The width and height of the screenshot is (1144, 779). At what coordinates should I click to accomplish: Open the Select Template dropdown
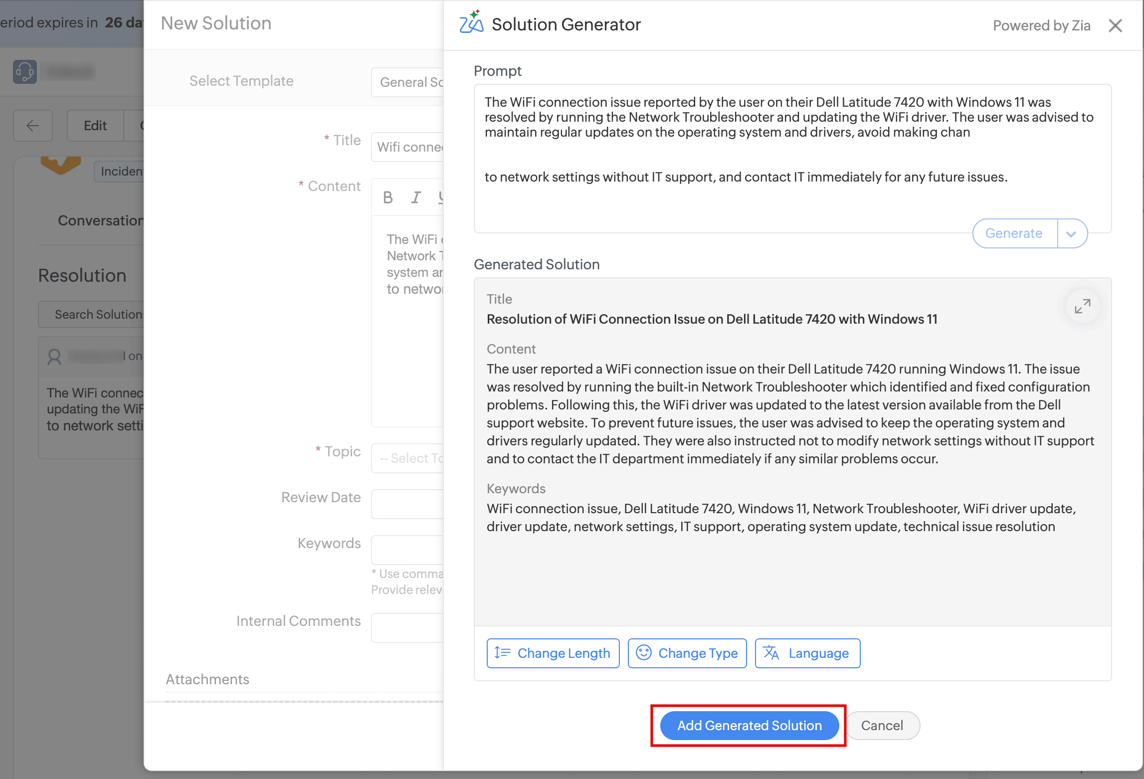[408, 82]
